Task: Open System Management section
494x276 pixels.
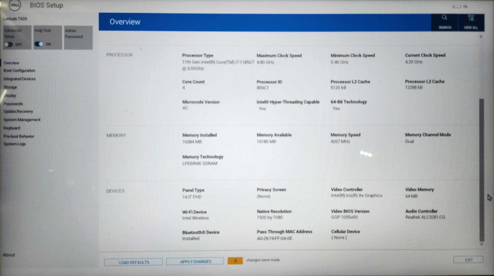Action: click(x=22, y=120)
